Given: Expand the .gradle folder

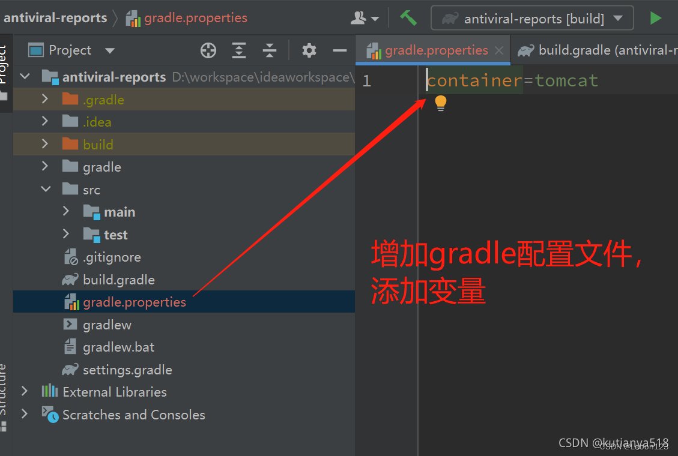Looking at the screenshot, I should pyautogui.click(x=45, y=100).
